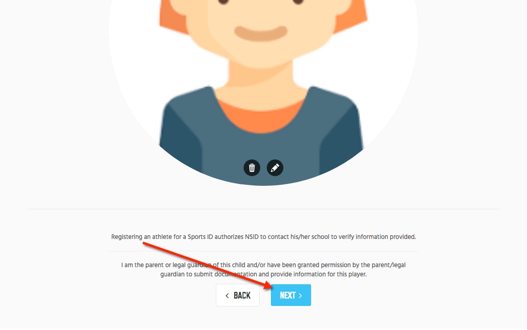This screenshot has height=330, width=527.
Task: Click the Sports ID authorization sentence
Action: [x=263, y=237]
